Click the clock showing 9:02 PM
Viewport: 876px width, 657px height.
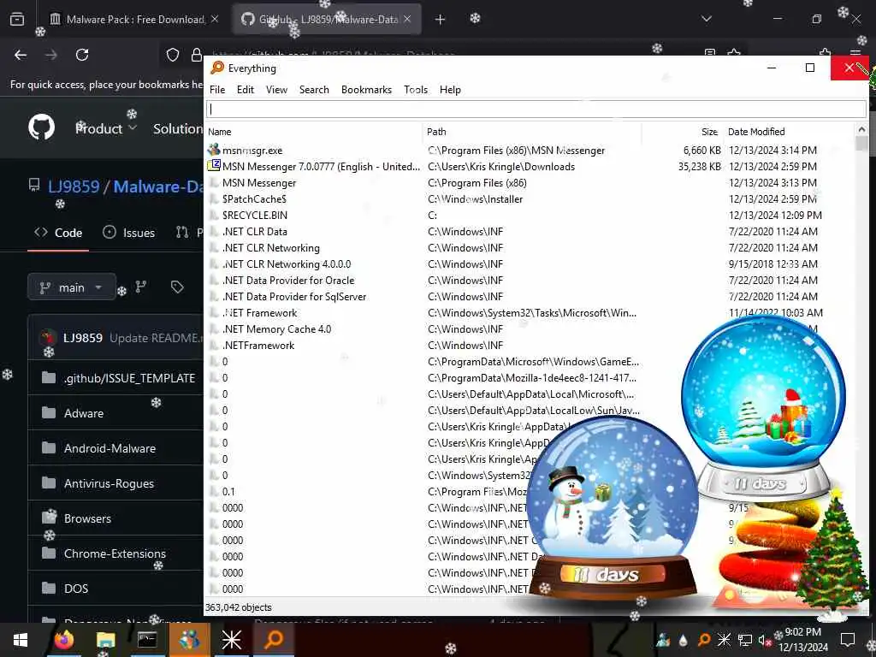802,632
